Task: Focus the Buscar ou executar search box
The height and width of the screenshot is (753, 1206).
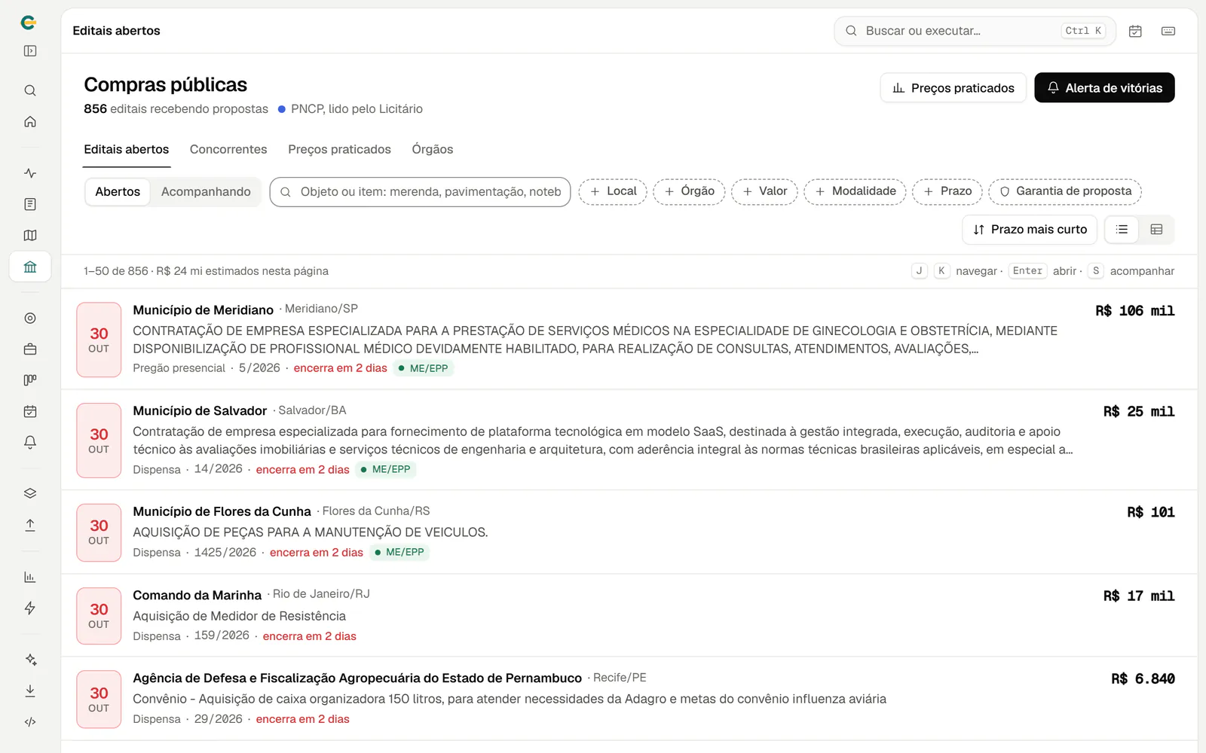Action: point(975,31)
